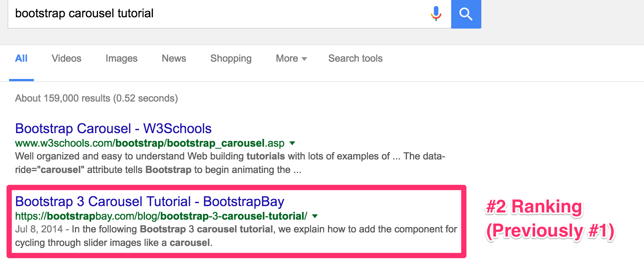
Task: Open Bootstrap 3 Carousel Tutorial - BootstrapBay result
Action: point(150,202)
